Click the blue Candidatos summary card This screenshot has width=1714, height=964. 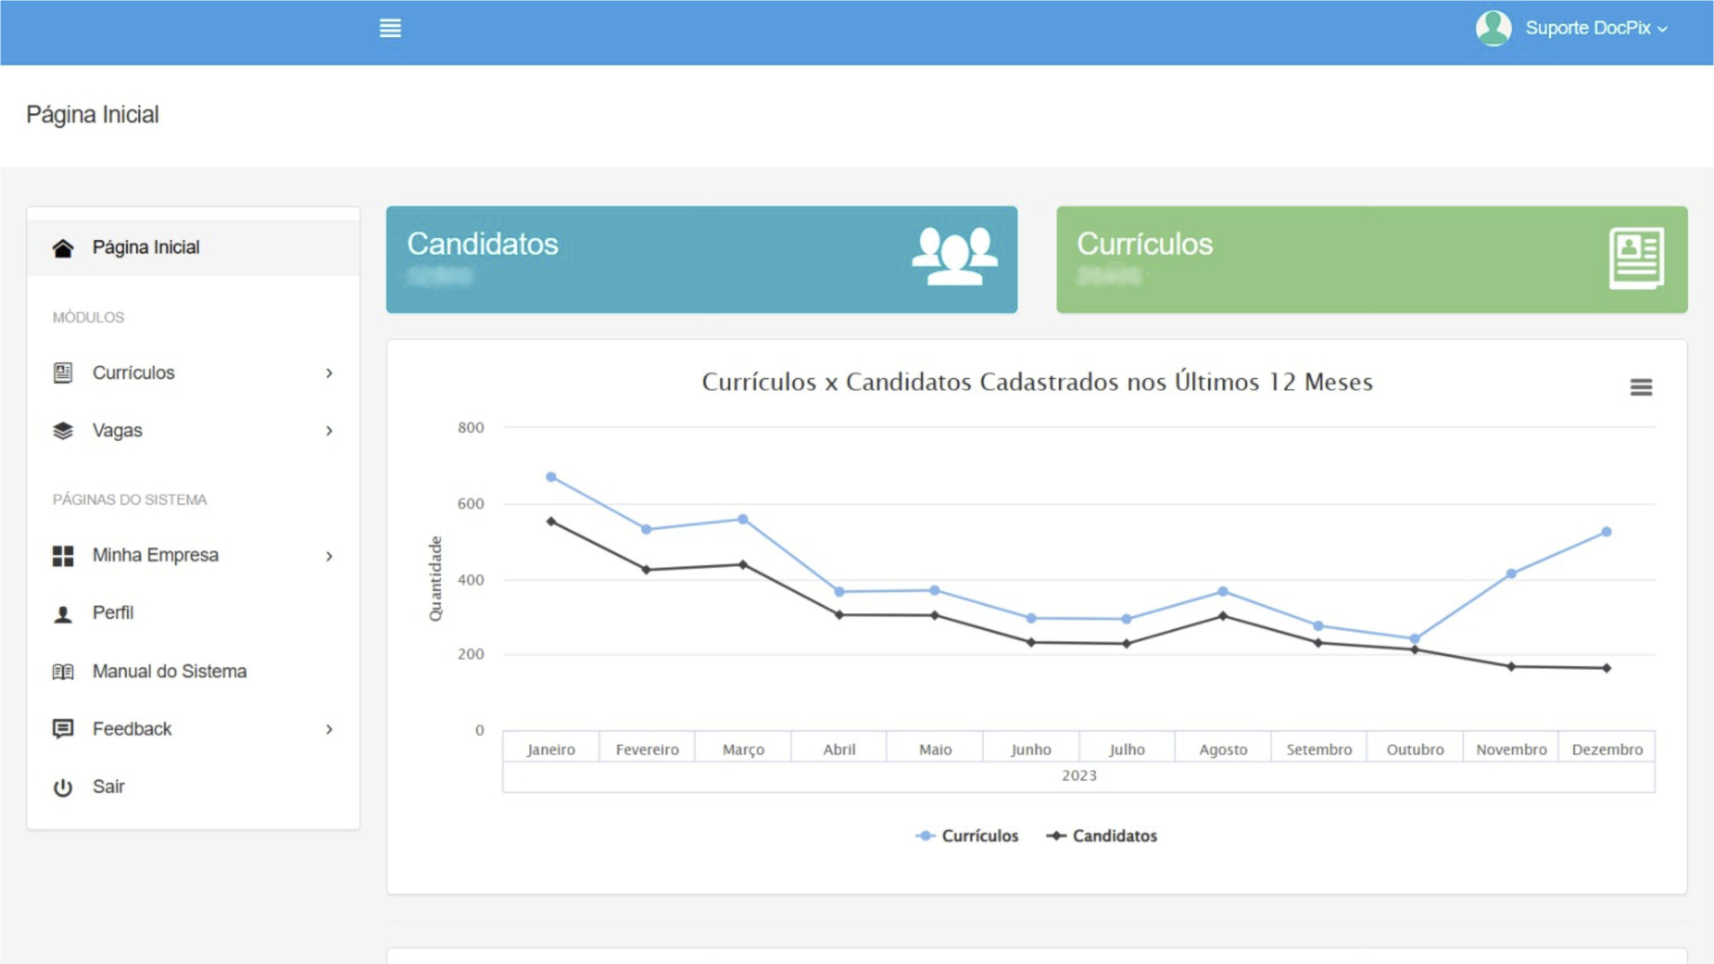tap(701, 260)
